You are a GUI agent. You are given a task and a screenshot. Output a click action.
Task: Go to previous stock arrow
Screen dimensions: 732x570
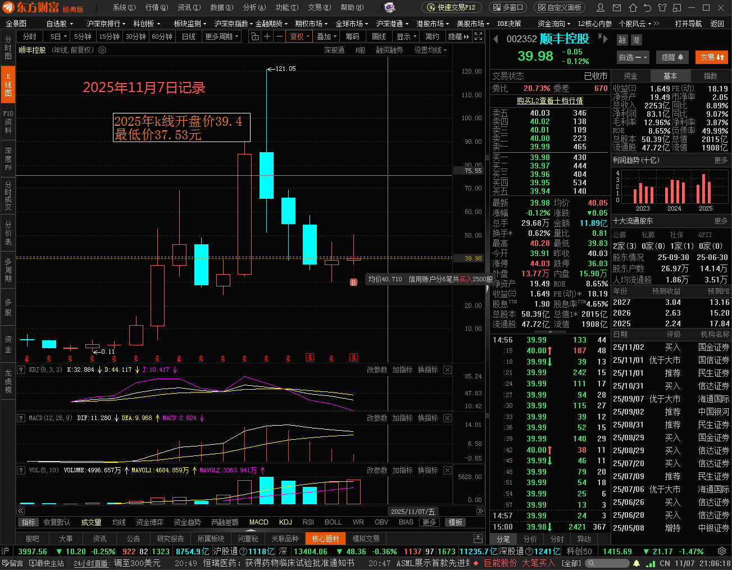point(495,39)
